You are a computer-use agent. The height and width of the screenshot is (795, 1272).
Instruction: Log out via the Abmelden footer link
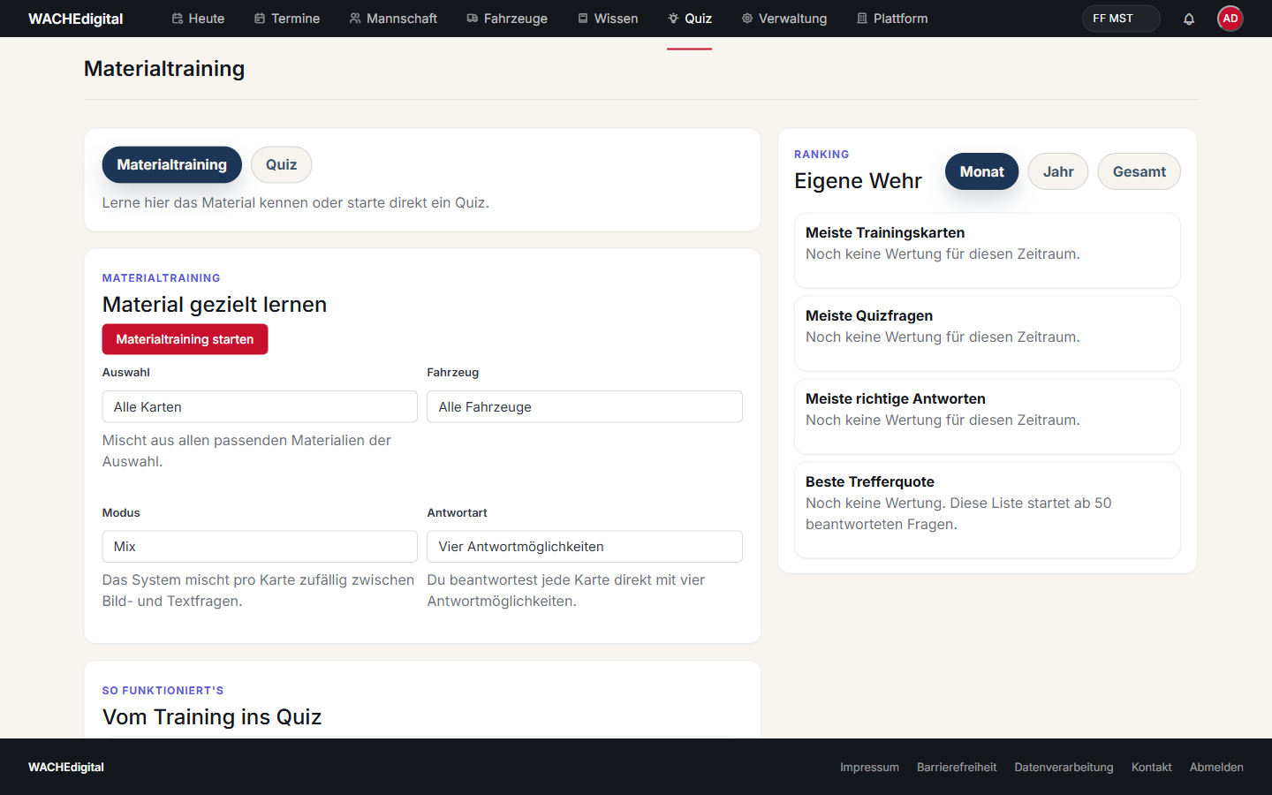point(1216,768)
